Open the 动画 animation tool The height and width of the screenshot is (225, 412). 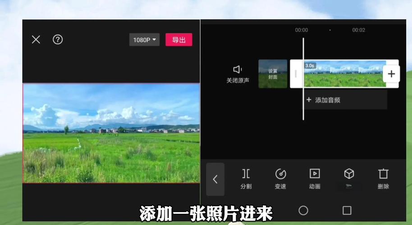pyautogui.click(x=315, y=178)
